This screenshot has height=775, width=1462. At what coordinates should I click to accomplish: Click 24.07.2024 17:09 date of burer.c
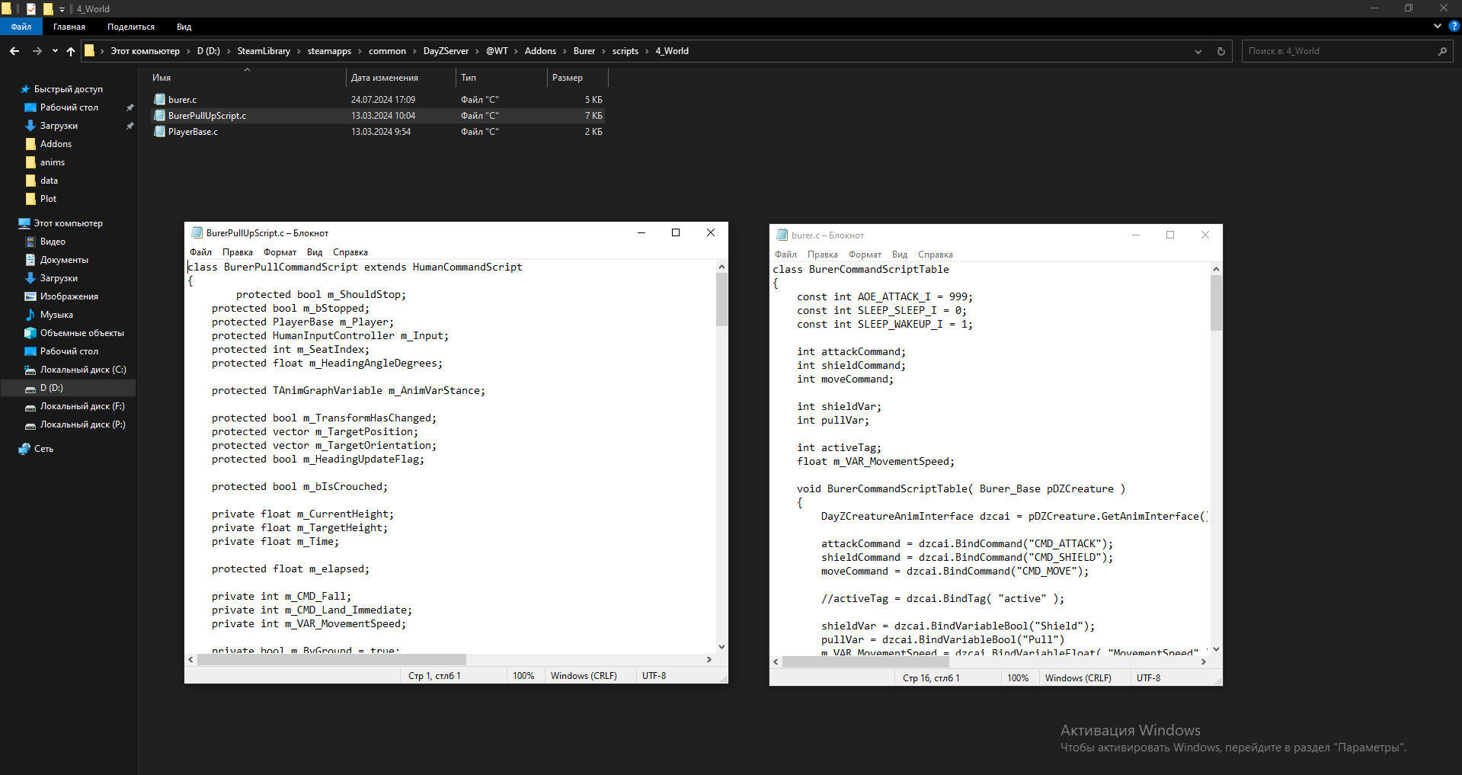tap(383, 100)
